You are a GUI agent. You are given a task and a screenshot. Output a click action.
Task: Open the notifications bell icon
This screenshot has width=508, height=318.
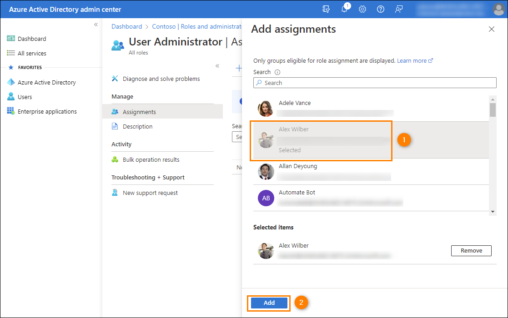point(345,9)
